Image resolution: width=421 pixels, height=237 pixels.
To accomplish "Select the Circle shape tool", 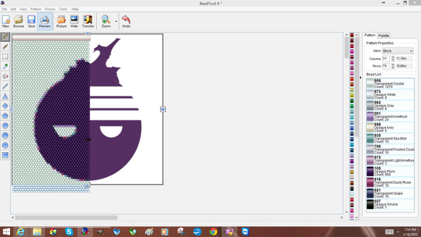I will [x=5, y=145].
